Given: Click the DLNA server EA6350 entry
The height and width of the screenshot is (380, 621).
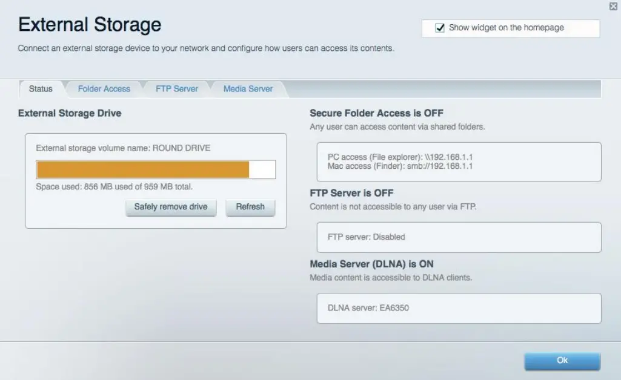Looking at the screenshot, I should [x=368, y=308].
